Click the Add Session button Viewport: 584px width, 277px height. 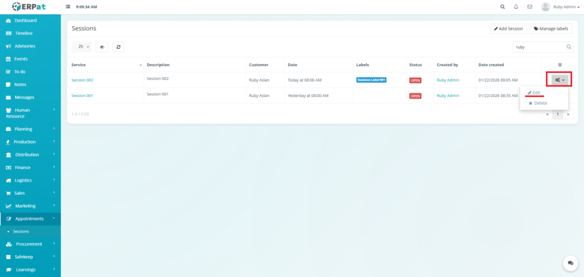[x=508, y=29]
